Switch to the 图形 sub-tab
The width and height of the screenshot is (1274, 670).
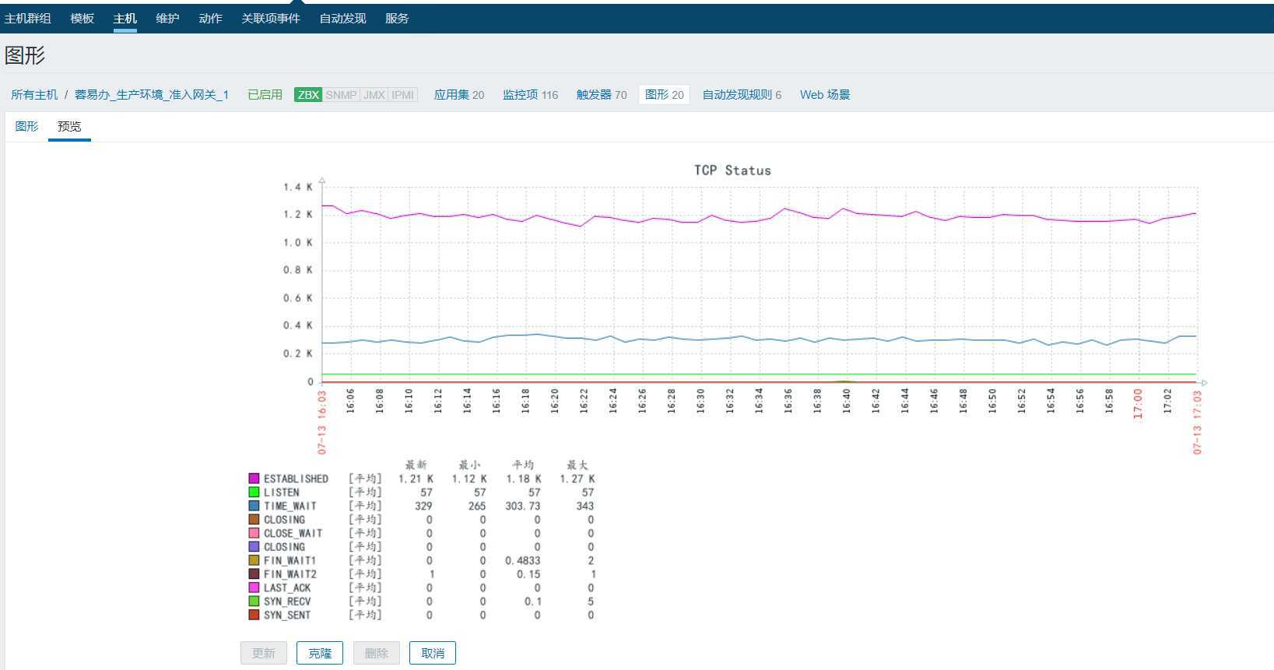(x=26, y=126)
